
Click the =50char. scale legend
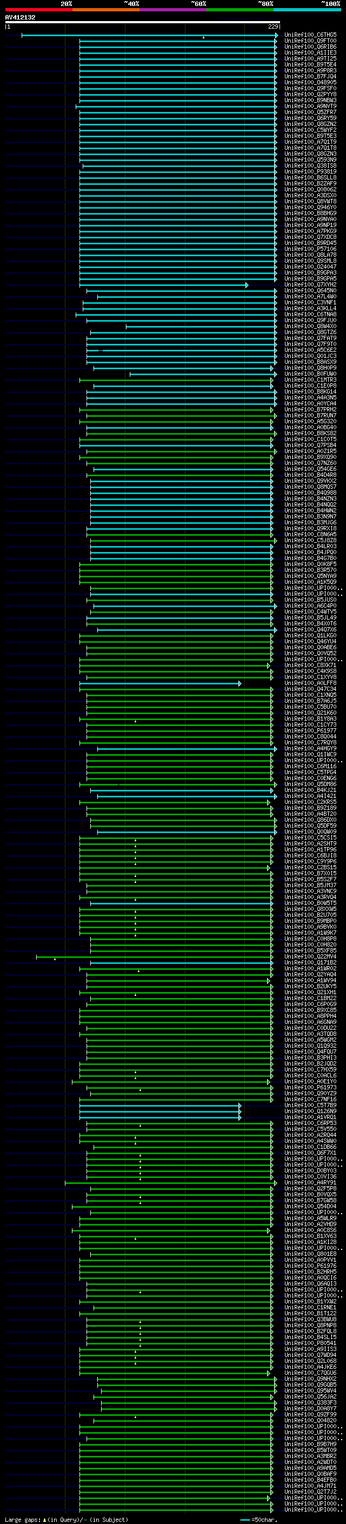click(x=260, y=1520)
